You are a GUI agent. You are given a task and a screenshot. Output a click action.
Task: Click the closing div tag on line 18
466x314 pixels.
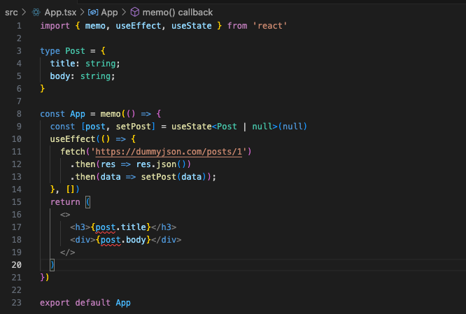click(x=167, y=240)
